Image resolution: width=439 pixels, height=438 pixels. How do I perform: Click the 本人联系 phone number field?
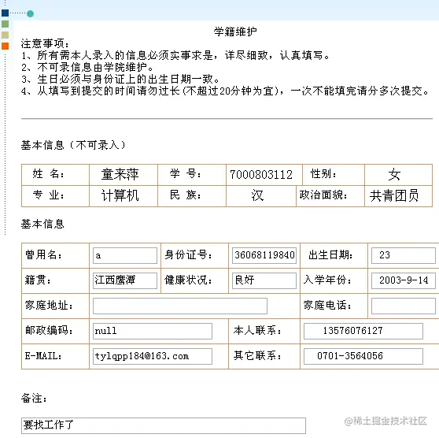pyautogui.click(x=363, y=331)
